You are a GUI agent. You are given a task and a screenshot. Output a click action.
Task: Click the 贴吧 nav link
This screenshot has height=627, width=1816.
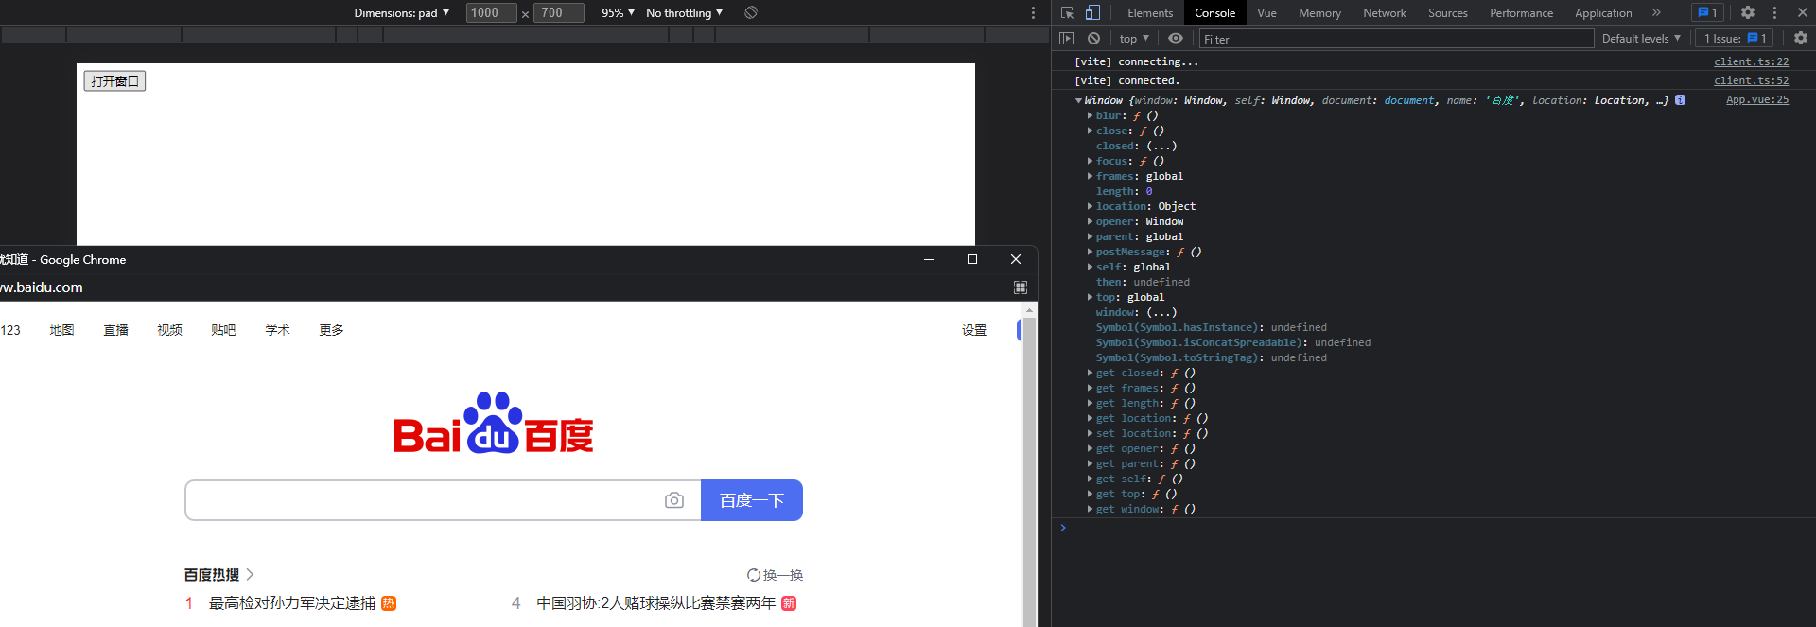pos(224,330)
